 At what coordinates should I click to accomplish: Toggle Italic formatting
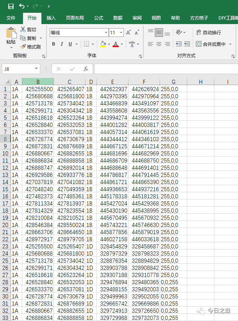[62, 44]
